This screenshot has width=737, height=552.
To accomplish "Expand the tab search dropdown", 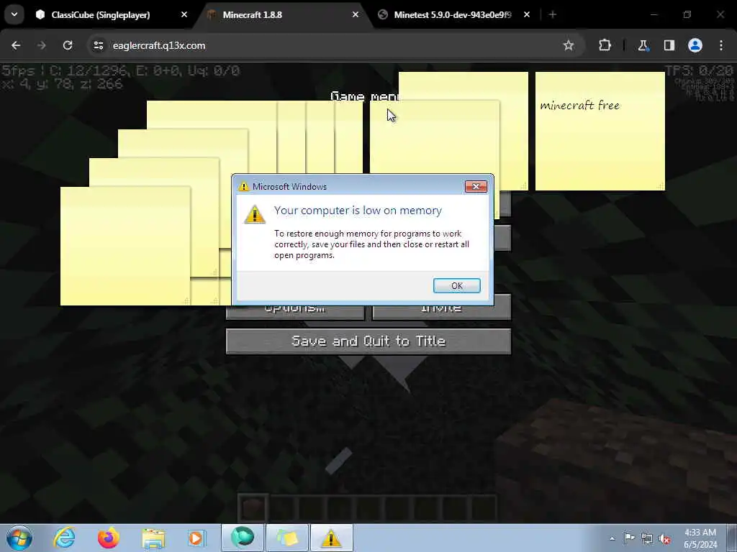I will coord(14,14).
